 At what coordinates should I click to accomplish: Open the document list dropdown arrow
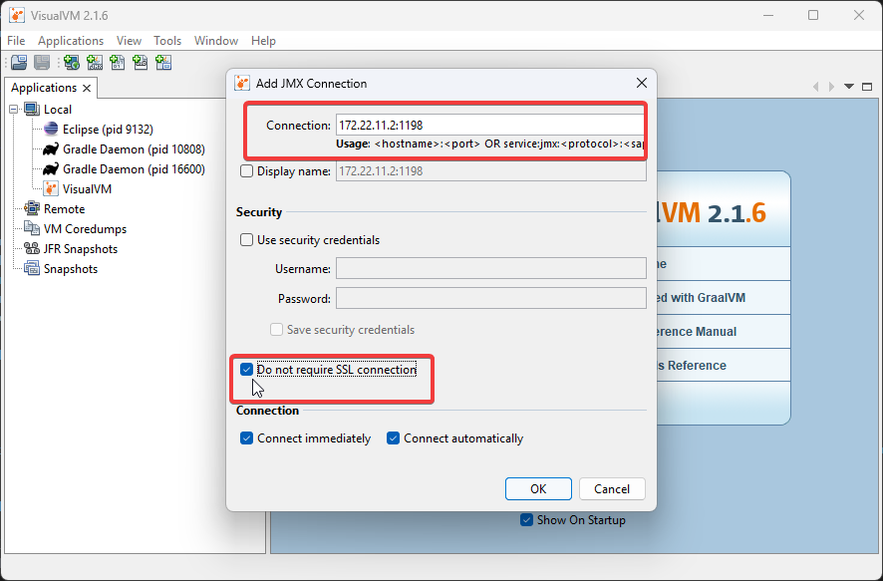point(850,88)
